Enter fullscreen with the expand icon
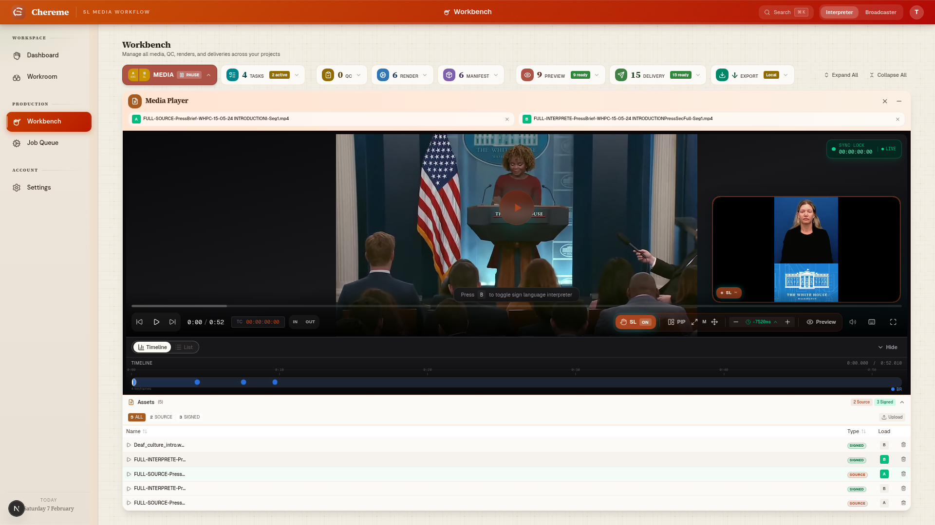 point(894,322)
